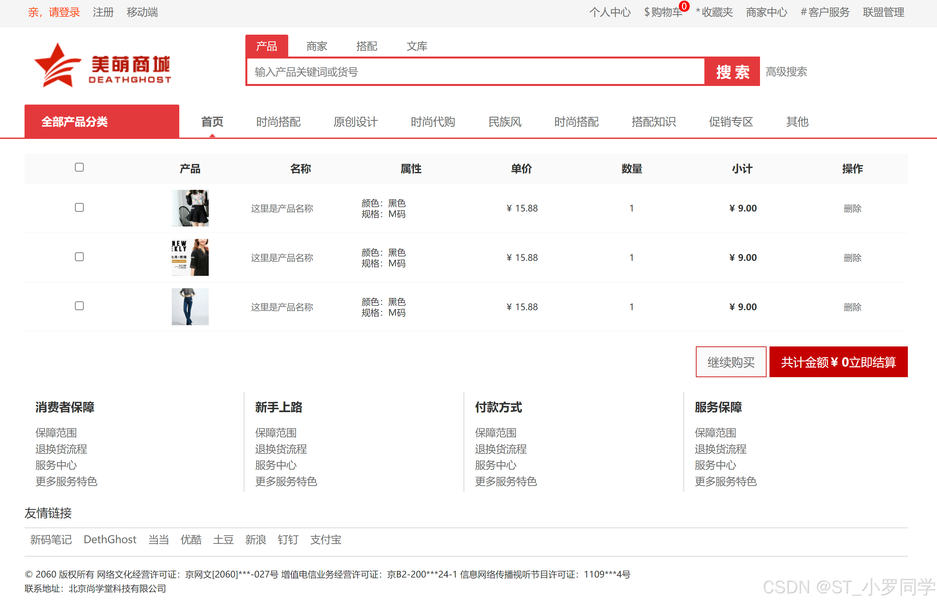Open the black dress product thumbnail
The image size is (937, 603).
tap(190, 257)
